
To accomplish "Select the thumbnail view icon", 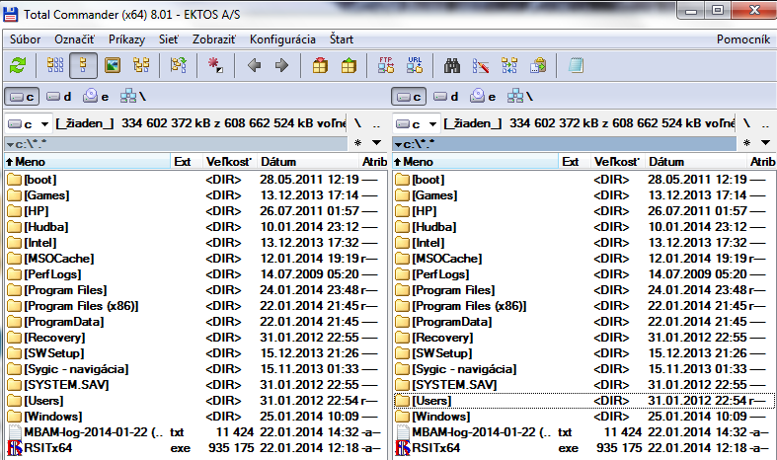I will coord(113,65).
